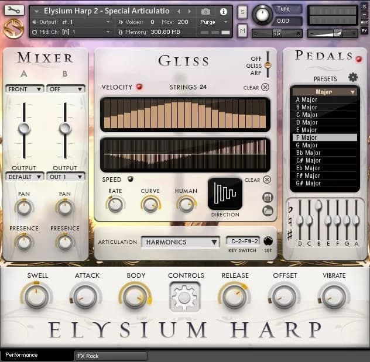Move the B pedal slider

[x=318, y=205]
